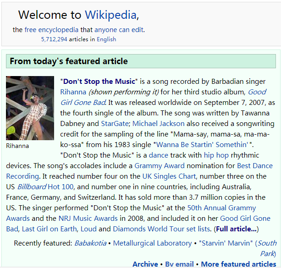Follow the StarGate link
281x268 pixels.
(115, 124)
